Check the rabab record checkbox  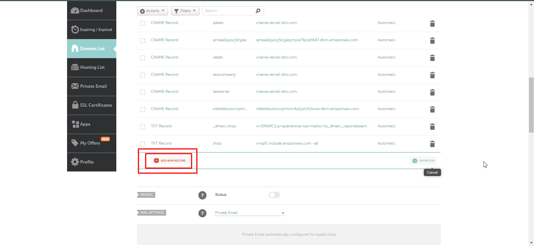coord(143,58)
